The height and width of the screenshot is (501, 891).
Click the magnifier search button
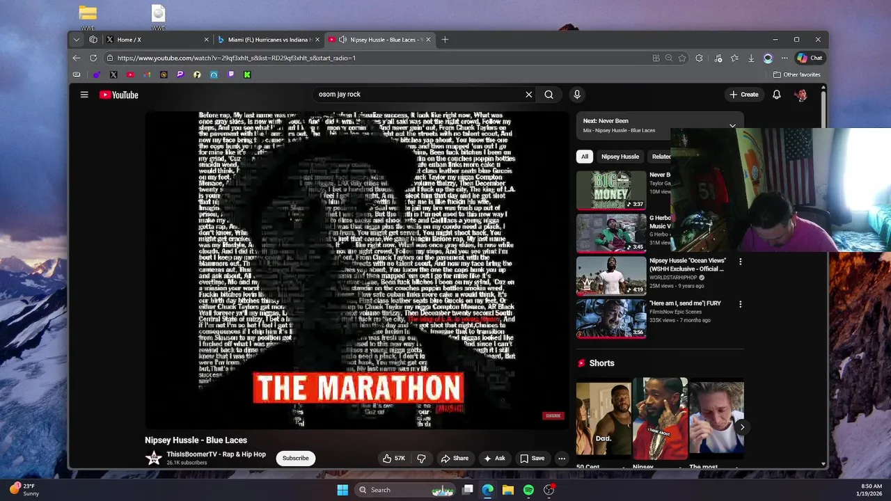[x=549, y=95]
